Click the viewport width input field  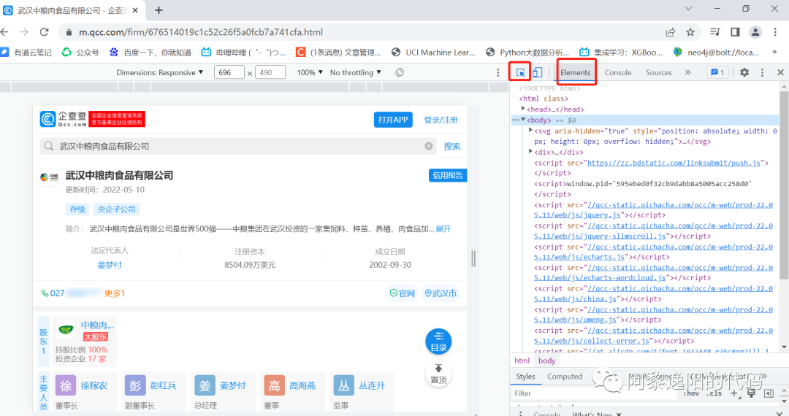pyautogui.click(x=229, y=72)
